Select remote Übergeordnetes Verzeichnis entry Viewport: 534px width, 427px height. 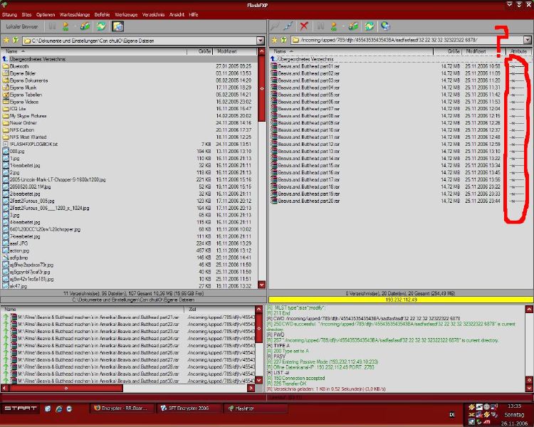(x=305, y=59)
